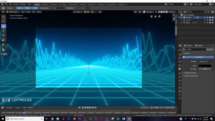Open the World properties tab icon
The image size is (215, 121).
(x=180, y=69)
